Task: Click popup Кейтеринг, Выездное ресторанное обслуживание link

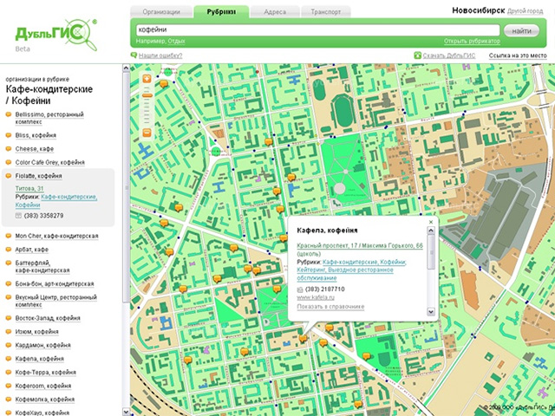Action: [x=345, y=274]
